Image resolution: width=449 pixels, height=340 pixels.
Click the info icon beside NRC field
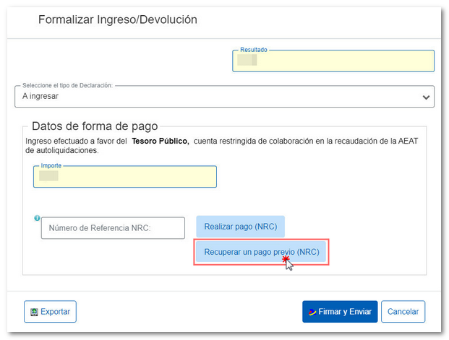(x=37, y=218)
